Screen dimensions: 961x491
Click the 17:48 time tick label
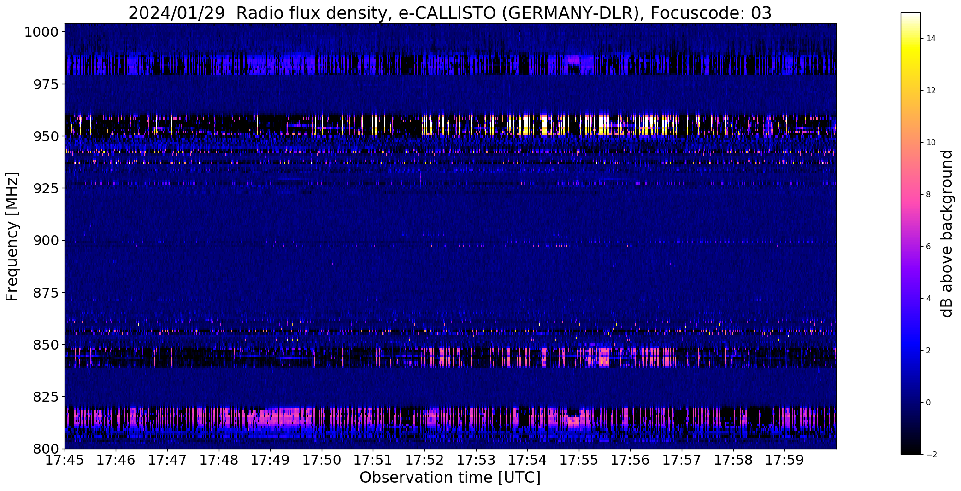(x=219, y=460)
